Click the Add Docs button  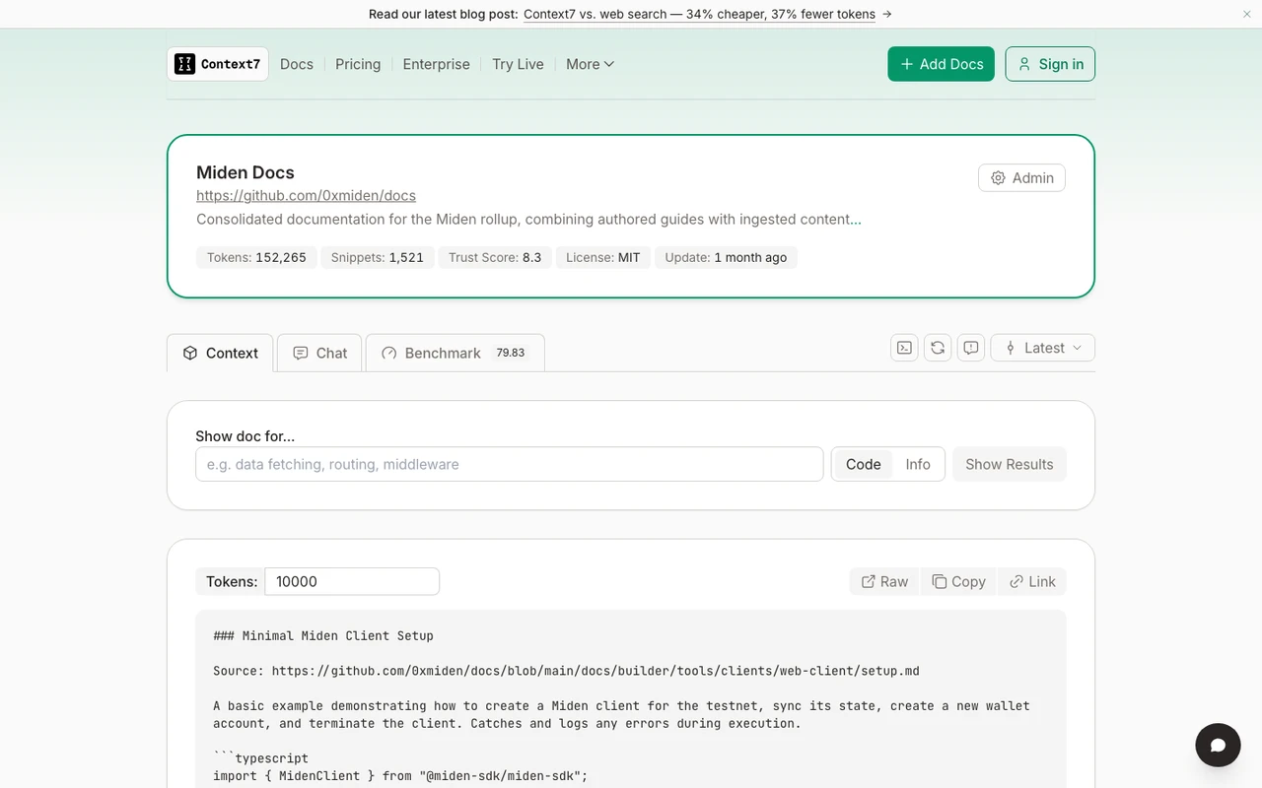point(942,64)
